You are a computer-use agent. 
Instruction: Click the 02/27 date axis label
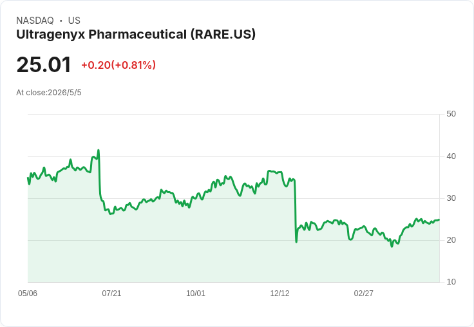364,294
